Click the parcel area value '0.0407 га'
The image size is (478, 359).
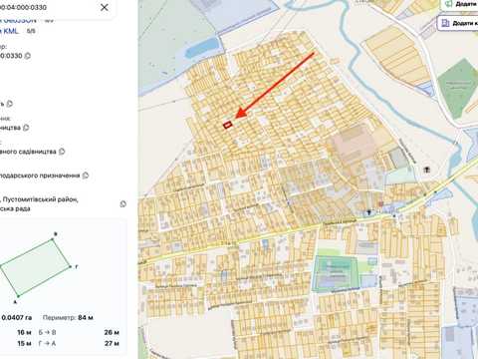17,318
